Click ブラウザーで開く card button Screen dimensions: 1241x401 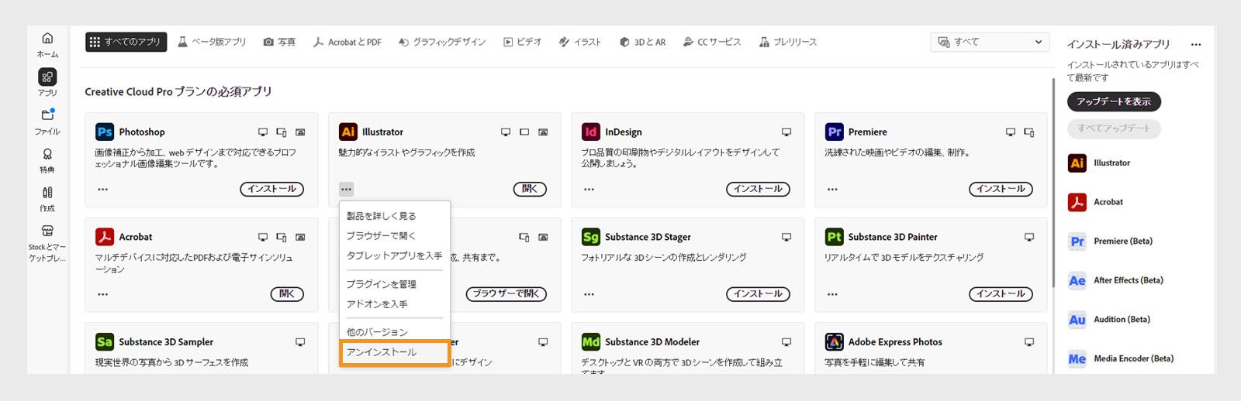506,294
